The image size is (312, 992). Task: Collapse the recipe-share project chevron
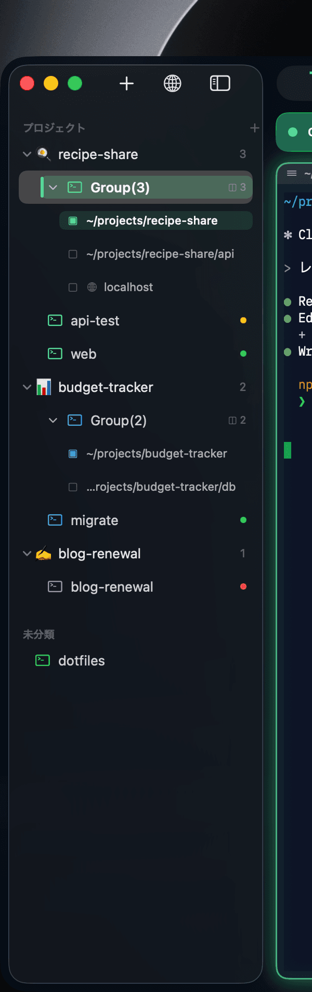point(27,154)
